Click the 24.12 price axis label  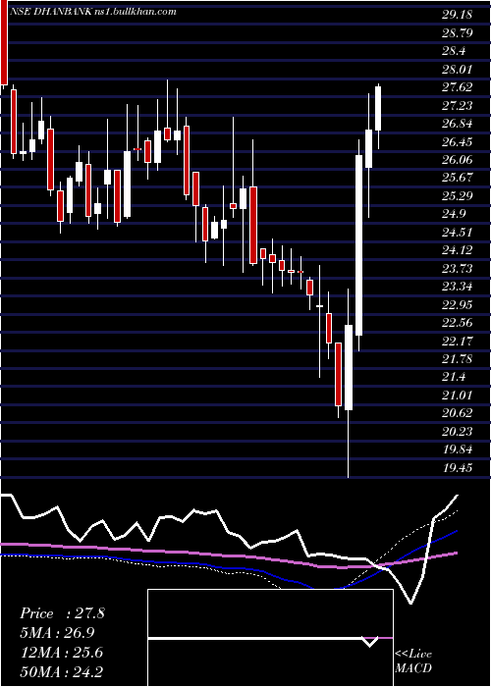click(x=457, y=250)
